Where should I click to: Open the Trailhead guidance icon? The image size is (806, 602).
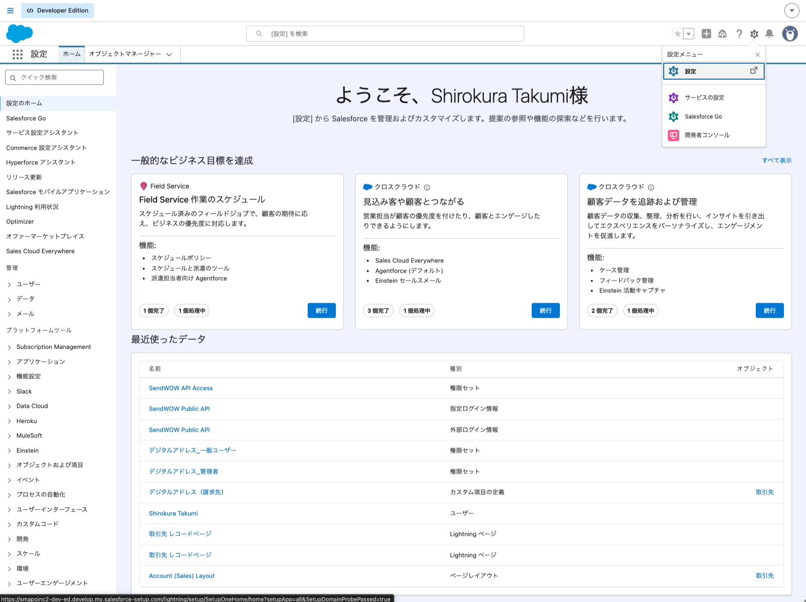tap(722, 34)
